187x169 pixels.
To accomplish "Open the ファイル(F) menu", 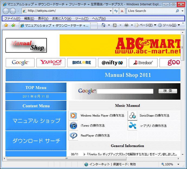I will [x=12, y=18].
